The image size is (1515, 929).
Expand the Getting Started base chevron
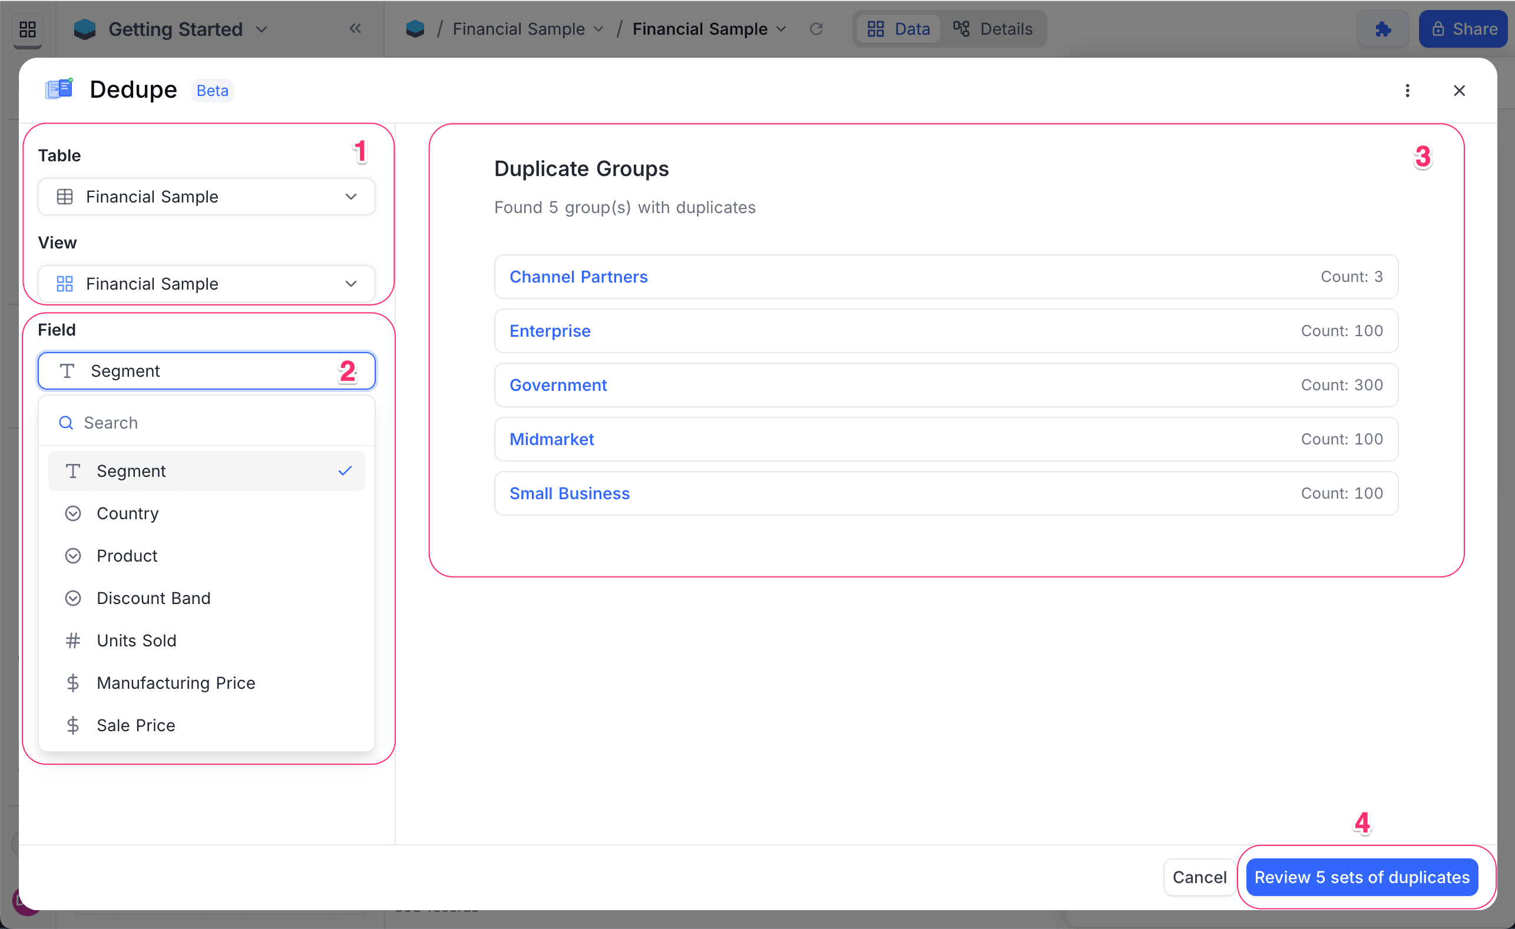[x=262, y=29]
